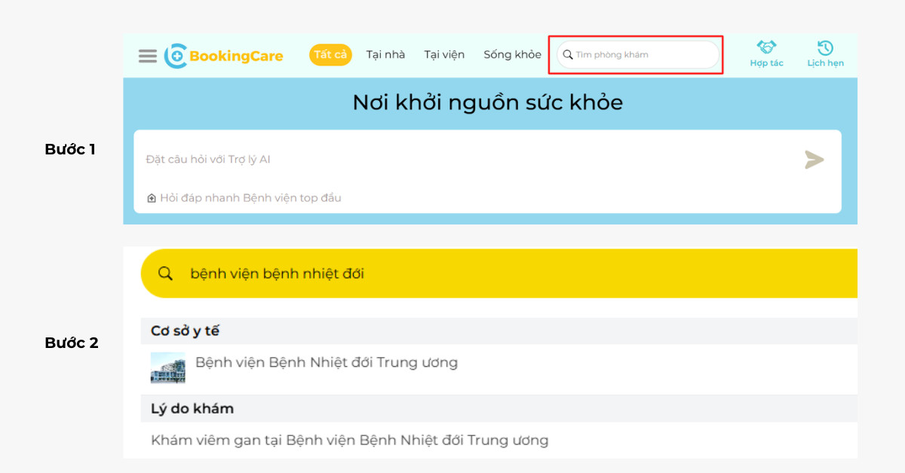The width and height of the screenshot is (905, 473).
Task: Focus the Tìm phòng khám search field
Action: point(641,55)
